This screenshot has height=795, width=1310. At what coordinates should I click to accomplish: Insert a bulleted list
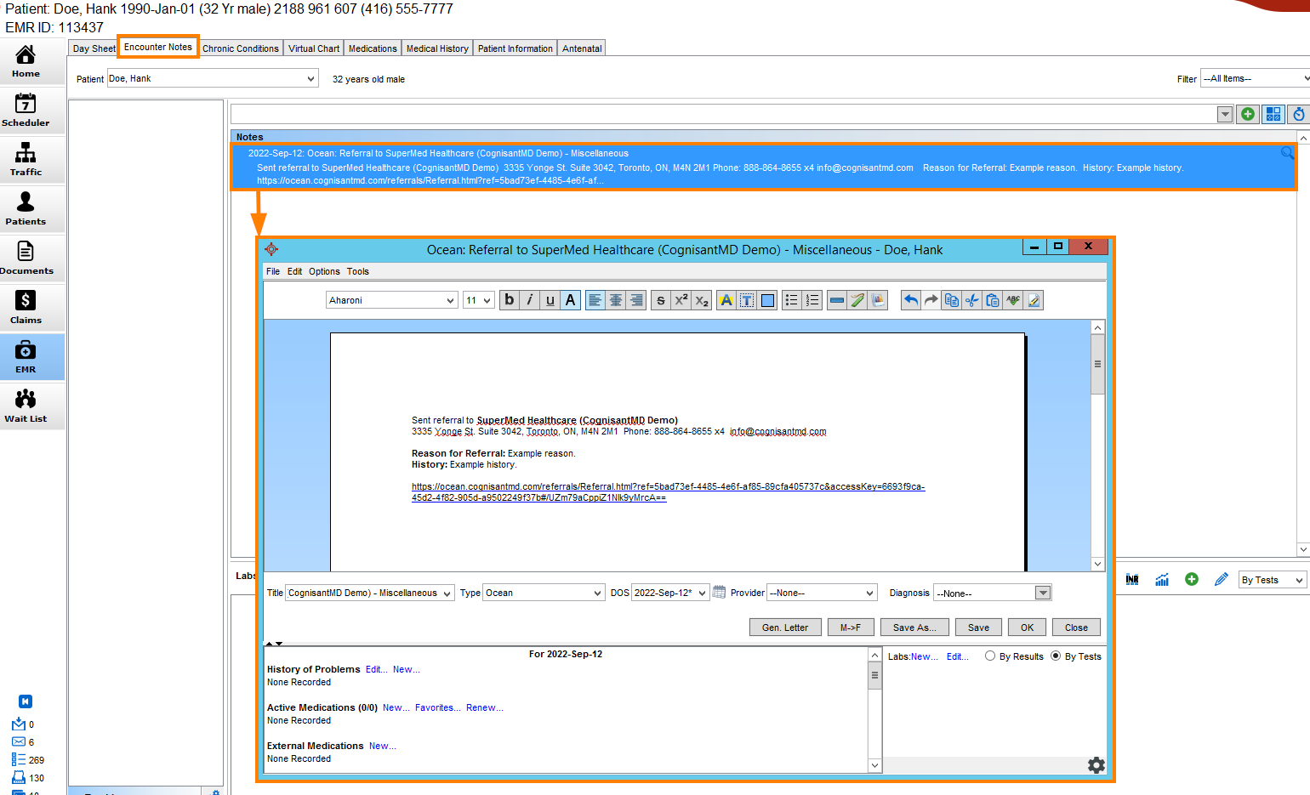(x=792, y=300)
